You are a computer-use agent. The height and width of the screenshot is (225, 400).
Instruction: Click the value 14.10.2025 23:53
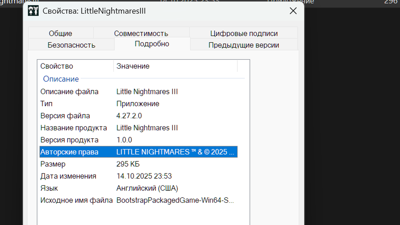(x=144, y=176)
